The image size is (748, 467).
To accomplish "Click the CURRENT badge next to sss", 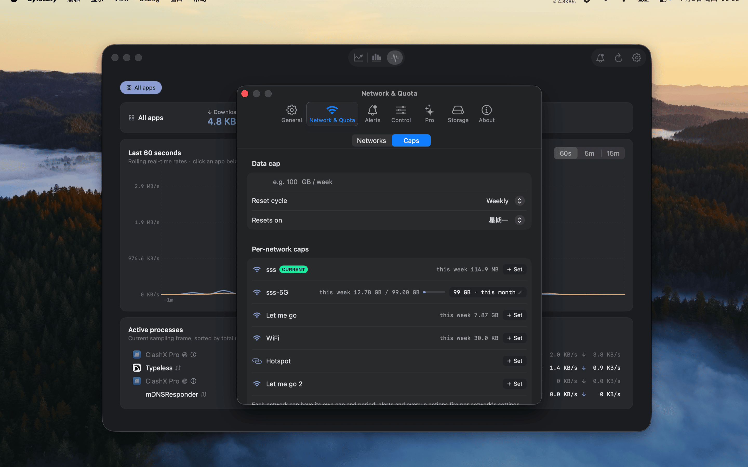I will 293,269.
